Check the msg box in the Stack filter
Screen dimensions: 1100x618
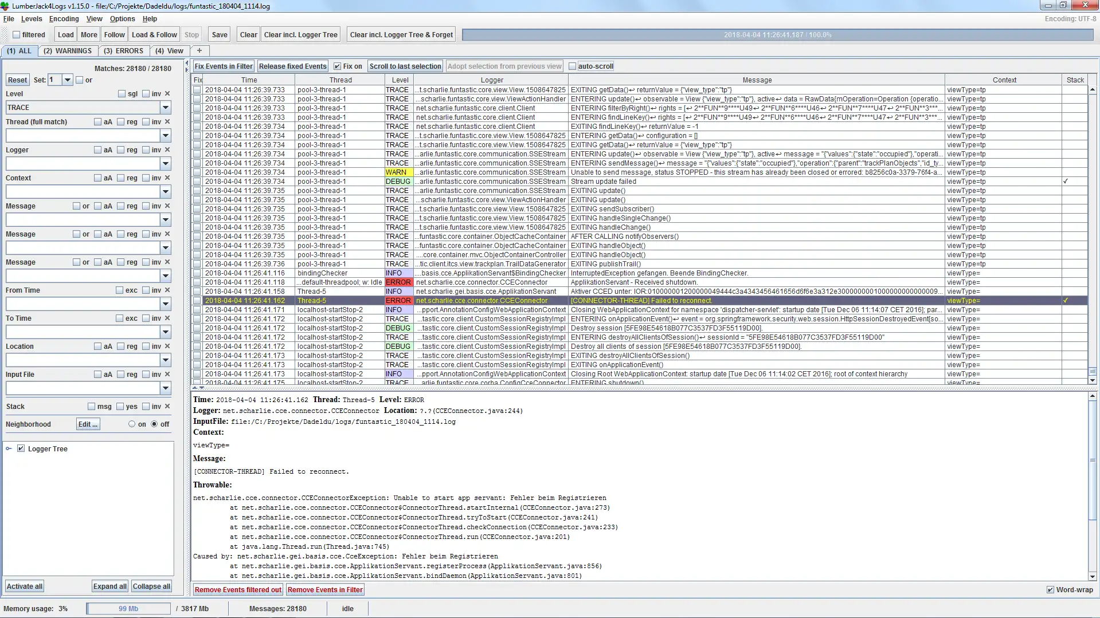coord(91,406)
